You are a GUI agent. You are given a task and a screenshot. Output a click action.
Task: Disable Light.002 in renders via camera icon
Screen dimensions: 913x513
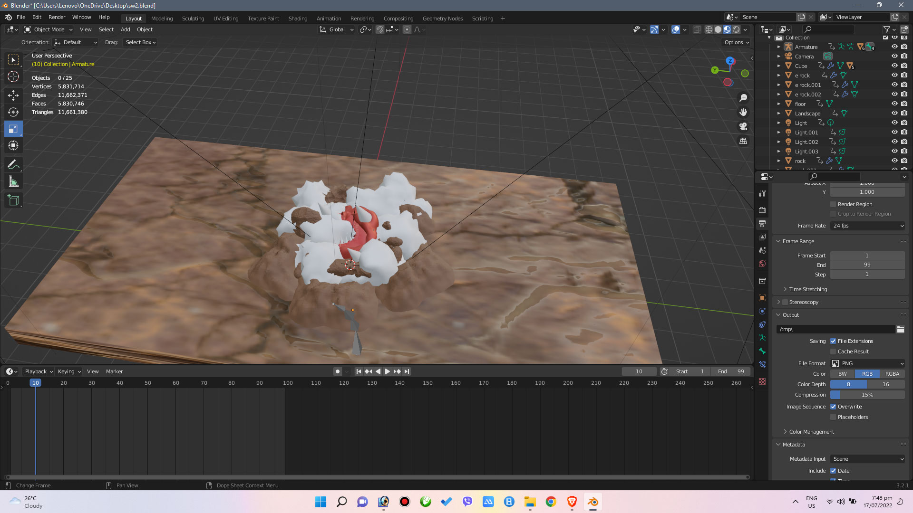[x=904, y=142]
